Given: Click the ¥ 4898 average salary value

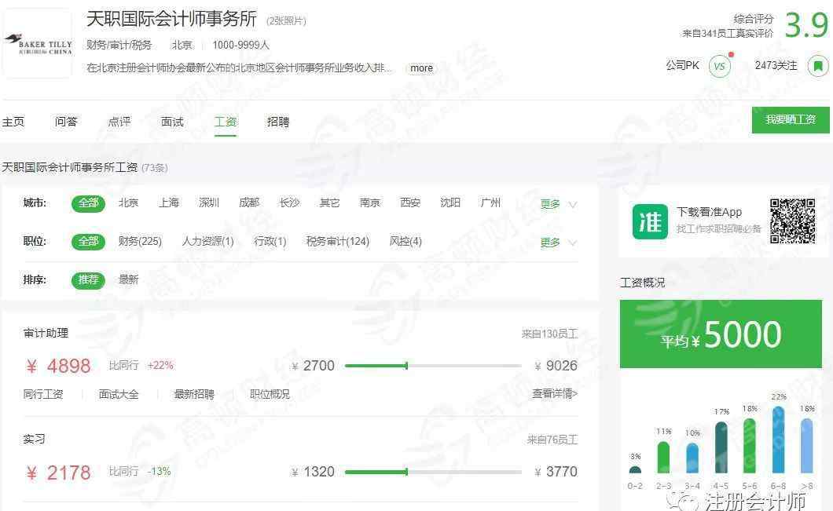Looking at the screenshot, I should pyautogui.click(x=58, y=366).
